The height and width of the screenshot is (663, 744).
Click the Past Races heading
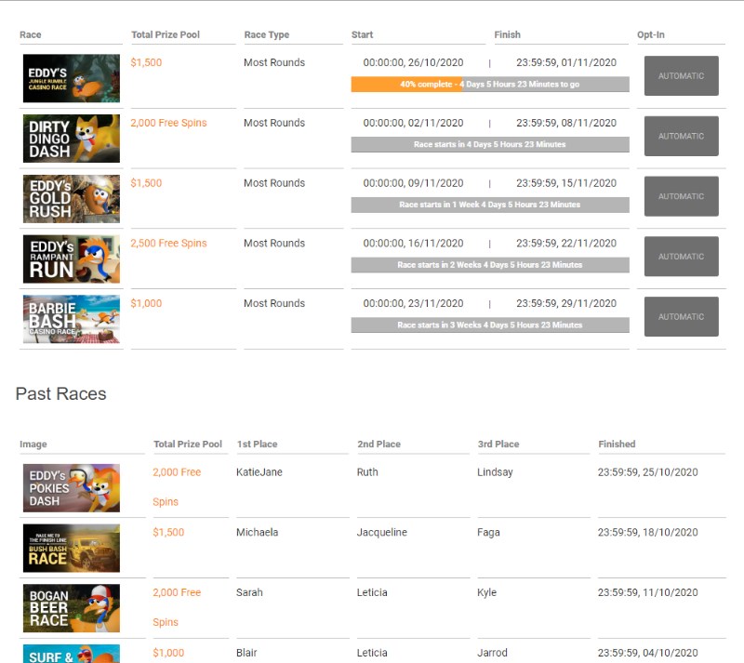point(60,394)
